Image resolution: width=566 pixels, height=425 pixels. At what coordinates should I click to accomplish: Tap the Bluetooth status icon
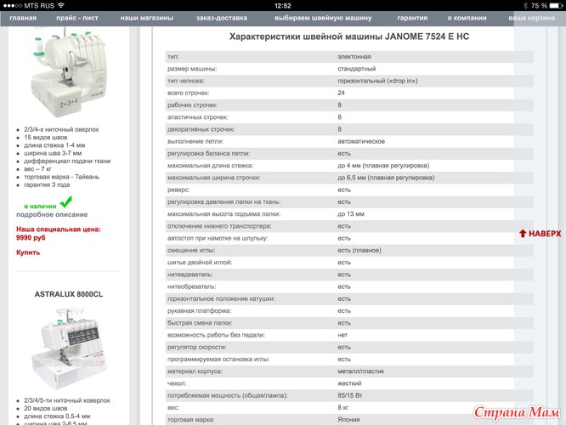(x=525, y=5)
